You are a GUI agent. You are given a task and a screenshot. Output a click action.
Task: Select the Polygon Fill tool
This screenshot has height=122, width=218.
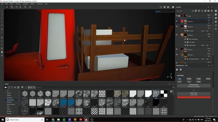point(2,22)
